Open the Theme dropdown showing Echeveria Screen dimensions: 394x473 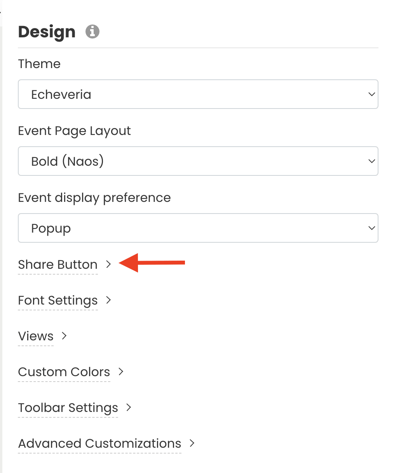coord(198,94)
